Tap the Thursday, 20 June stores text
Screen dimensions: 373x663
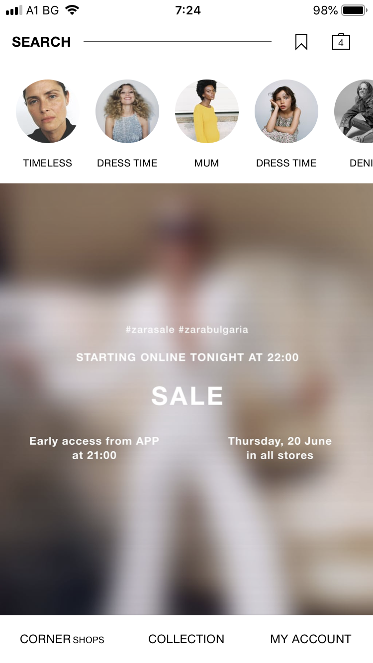click(280, 448)
